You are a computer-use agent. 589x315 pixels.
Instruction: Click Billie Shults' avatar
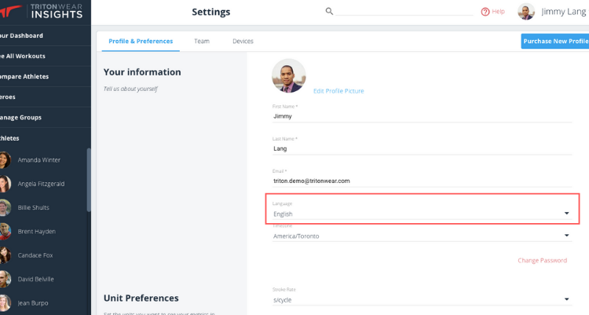(x=5, y=207)
